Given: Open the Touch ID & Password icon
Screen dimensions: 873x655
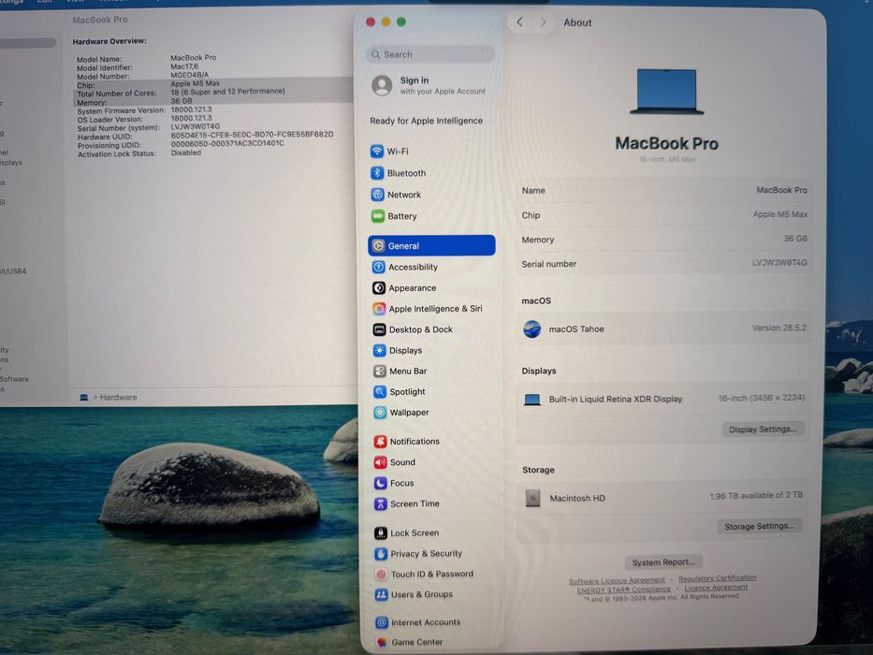Looking at the screenshot, I should tap(381, 575).
